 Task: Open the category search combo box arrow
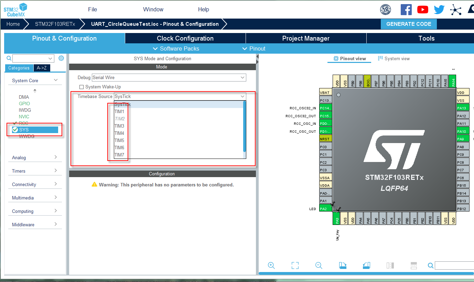[x=51, y=58]
